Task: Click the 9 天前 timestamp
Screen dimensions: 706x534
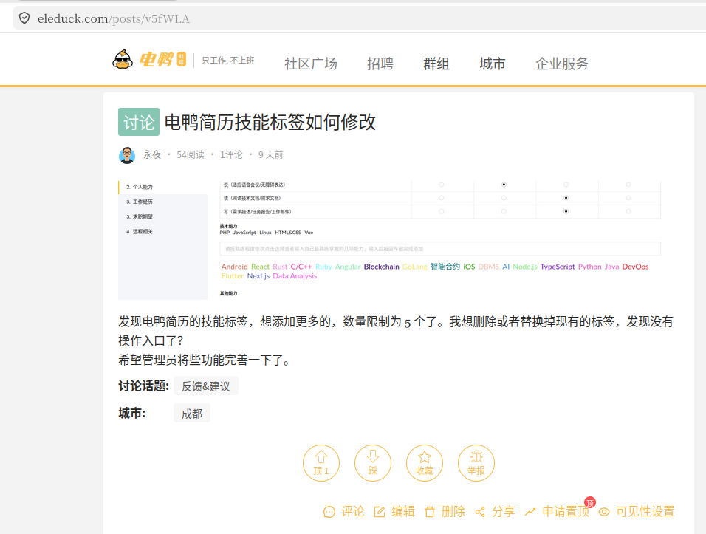Action: coord(270,155)
